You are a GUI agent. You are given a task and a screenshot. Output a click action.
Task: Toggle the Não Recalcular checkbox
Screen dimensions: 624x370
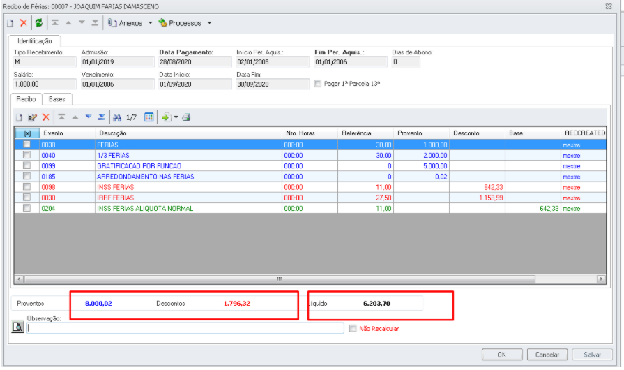[x=353, y=329]
